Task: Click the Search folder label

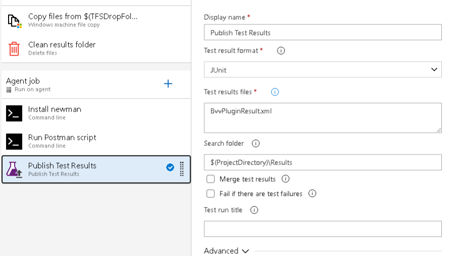Action: 224,143
